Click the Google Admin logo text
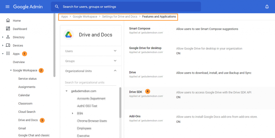 (x=28, y=7)
